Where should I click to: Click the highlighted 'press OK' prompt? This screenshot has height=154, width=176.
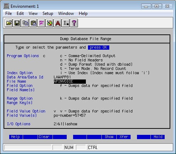(x=99, y=48)
